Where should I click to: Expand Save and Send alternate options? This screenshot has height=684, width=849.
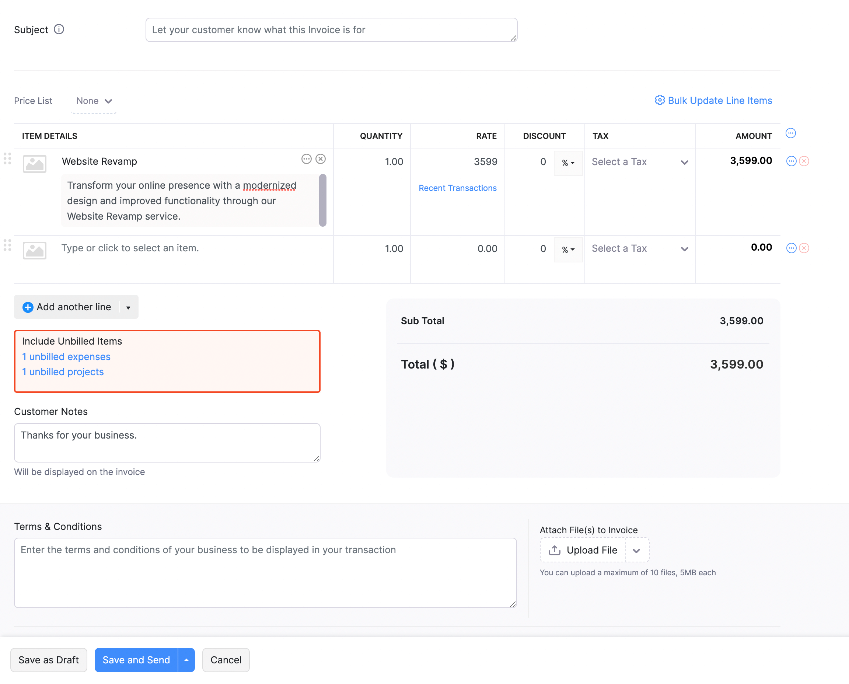[186, 660]
